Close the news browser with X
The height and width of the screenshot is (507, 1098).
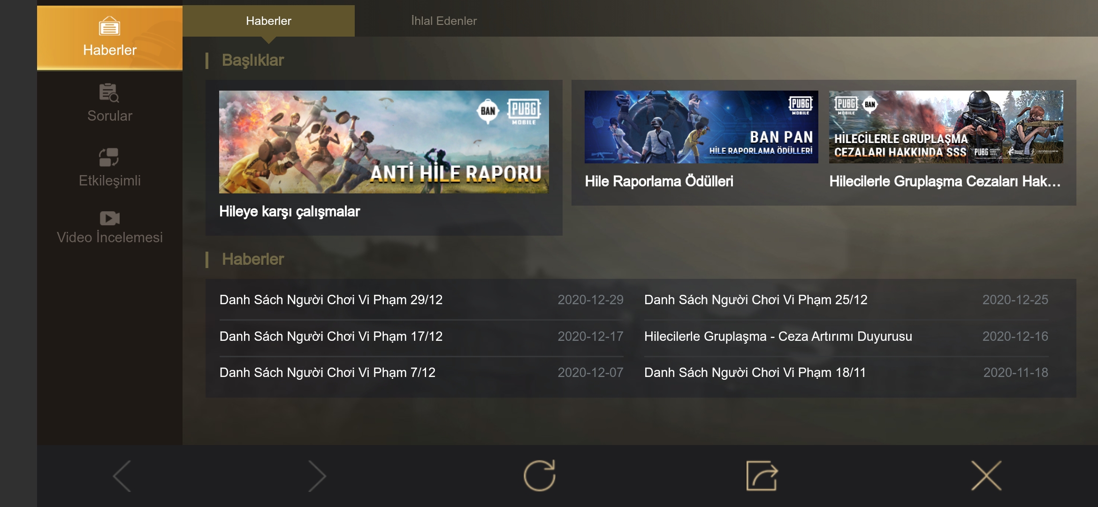pos(986,476)
